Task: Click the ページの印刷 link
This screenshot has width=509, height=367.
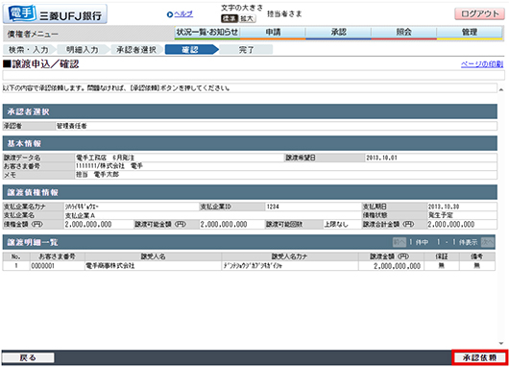Action: point(482,64)
